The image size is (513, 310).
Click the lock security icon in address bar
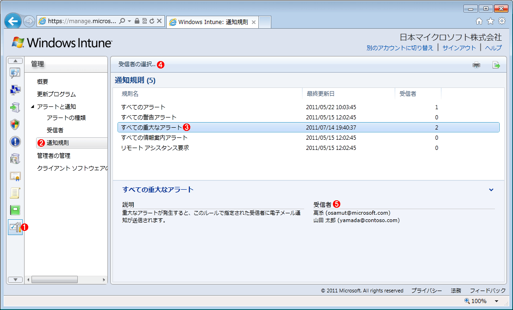click(x=137, y=21)
